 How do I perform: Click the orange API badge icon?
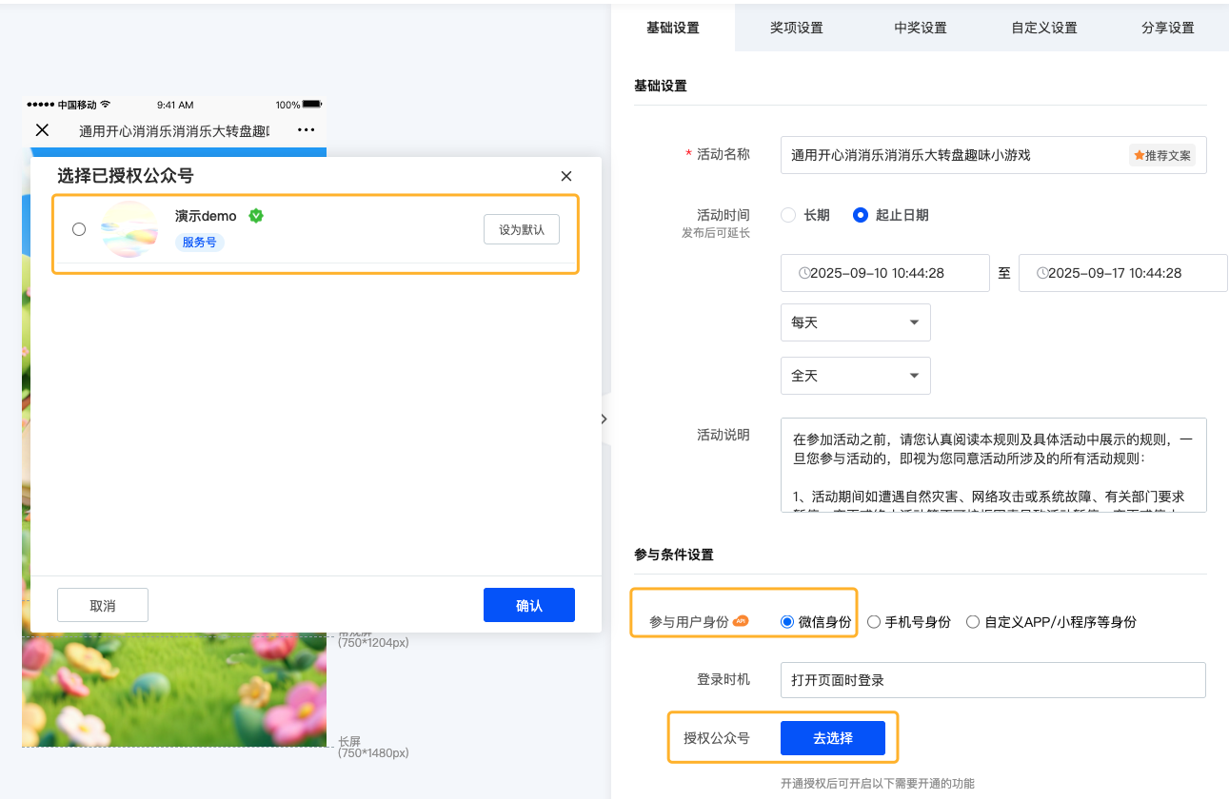[741, 621]
